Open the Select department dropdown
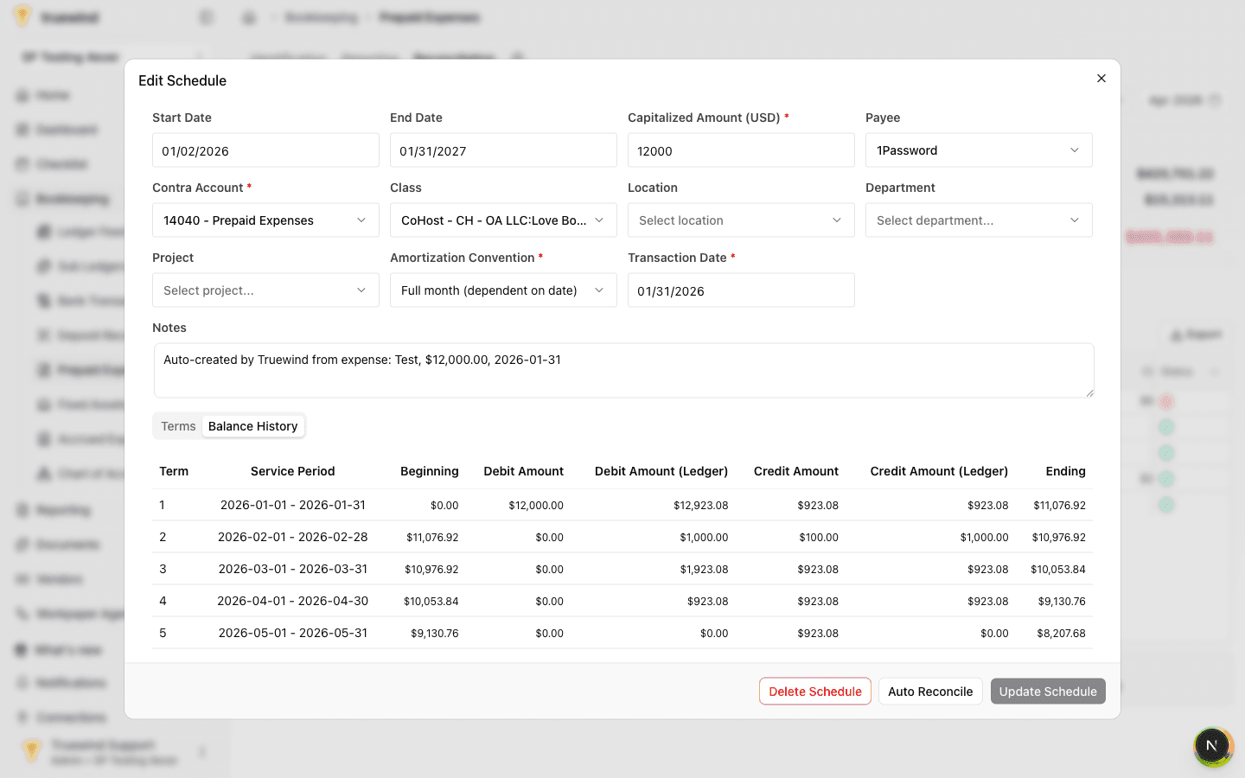Screen dimensions: 1245x778 tap(979, 220)
